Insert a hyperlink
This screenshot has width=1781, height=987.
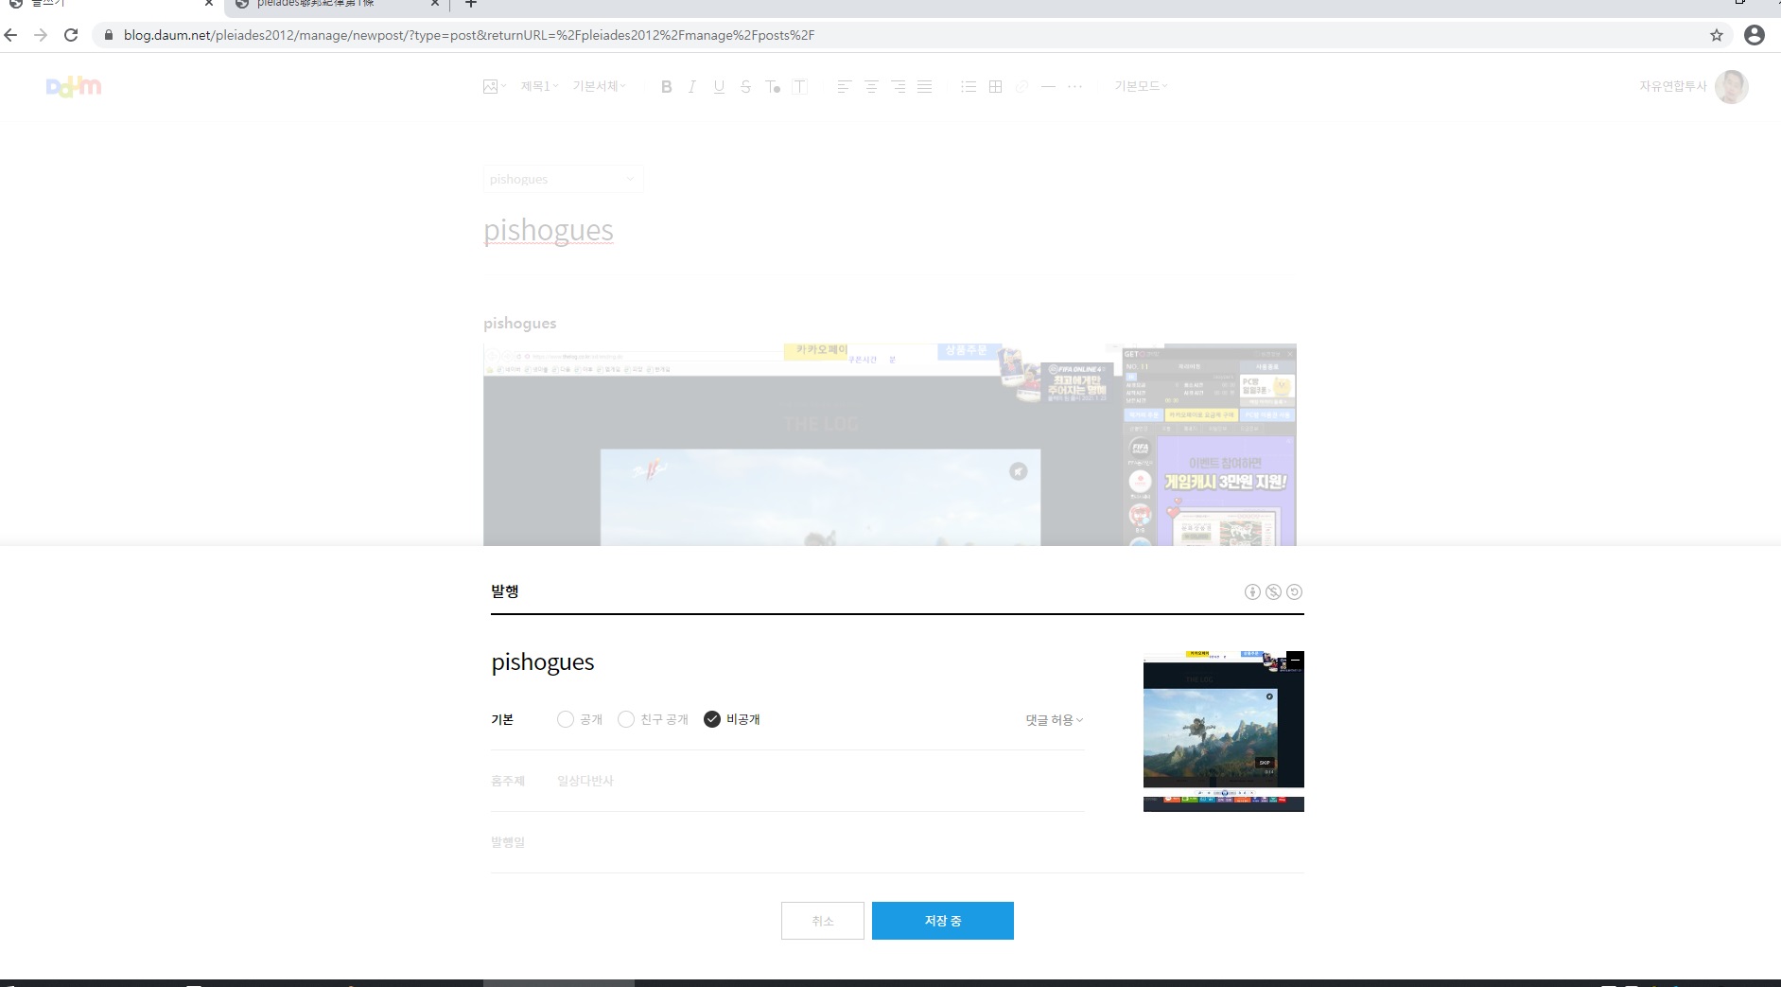1021,86
